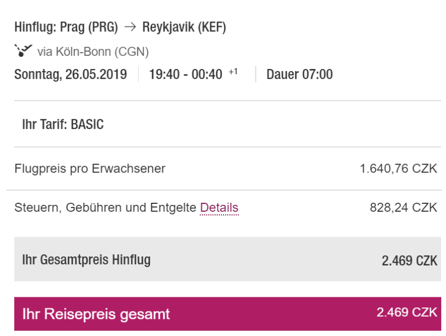Viewport: 446px width, 336px height.
Task: Click the date Sonntag, 26.05.2019
Action: click(71, 74)
